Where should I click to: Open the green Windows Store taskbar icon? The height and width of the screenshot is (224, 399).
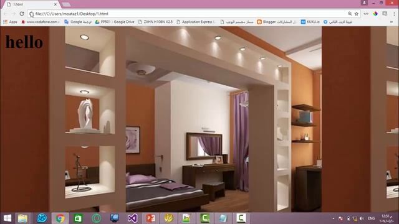pyautogui.click(x=78, y=218)
